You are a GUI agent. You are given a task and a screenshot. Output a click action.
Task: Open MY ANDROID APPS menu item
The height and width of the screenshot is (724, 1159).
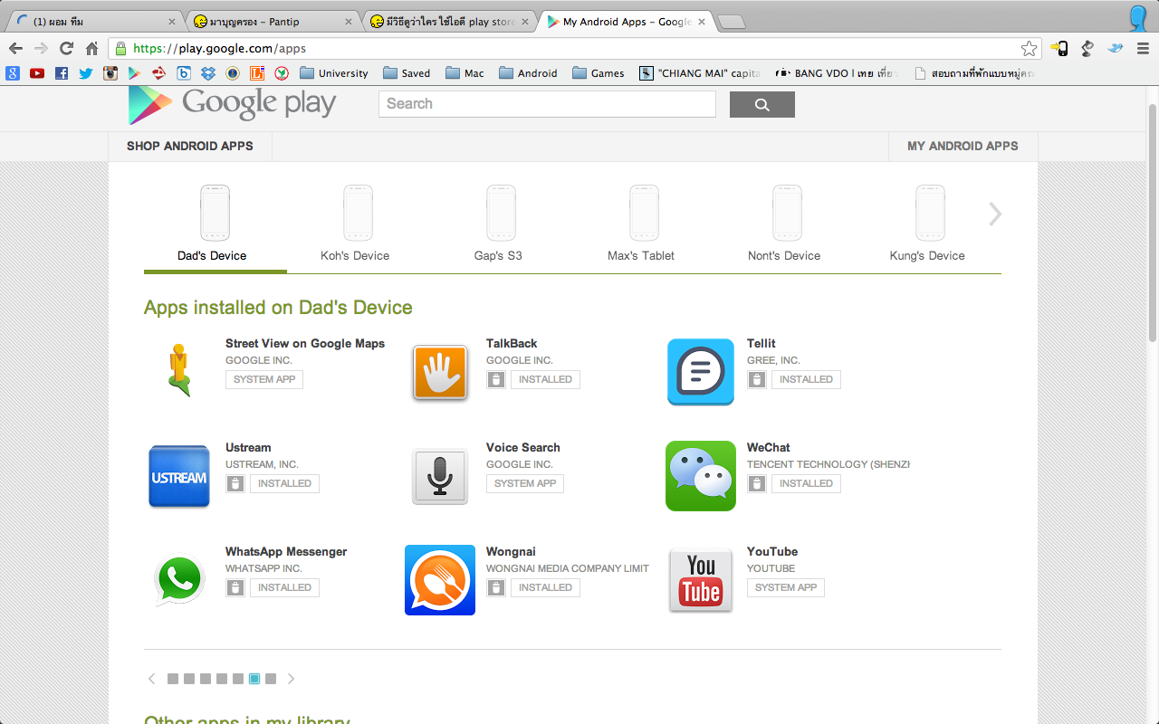(x=963, y=146)
